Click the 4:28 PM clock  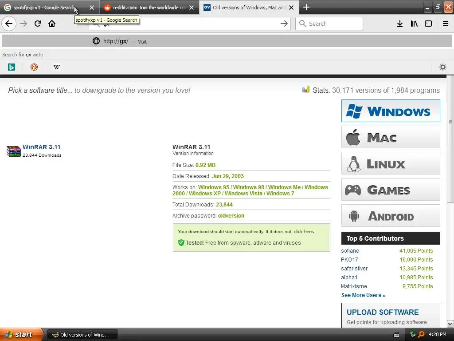437,334
